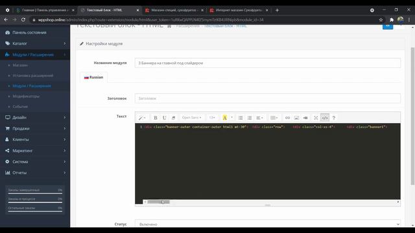Open the Open Sans font family dropdown
Viewport: 415px width, 233px height.
pos(191,118)
